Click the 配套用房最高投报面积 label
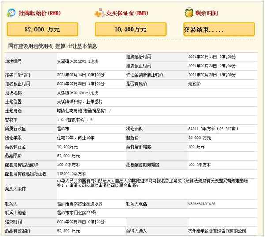This screenshot has height=237, width=265. coord(26,174)
